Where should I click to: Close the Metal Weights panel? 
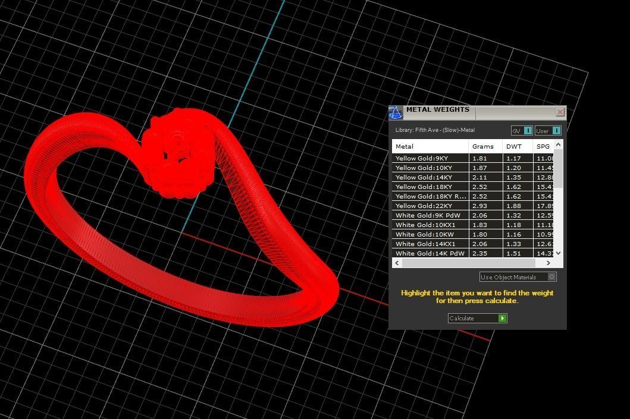click(x=560, y=112)
